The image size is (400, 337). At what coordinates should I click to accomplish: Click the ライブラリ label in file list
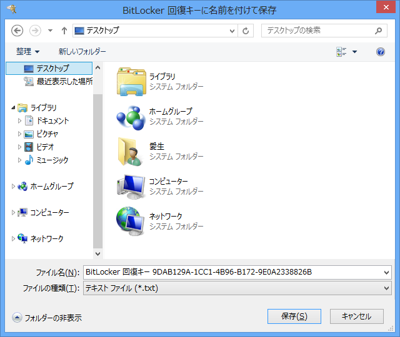tap(162, 76)
